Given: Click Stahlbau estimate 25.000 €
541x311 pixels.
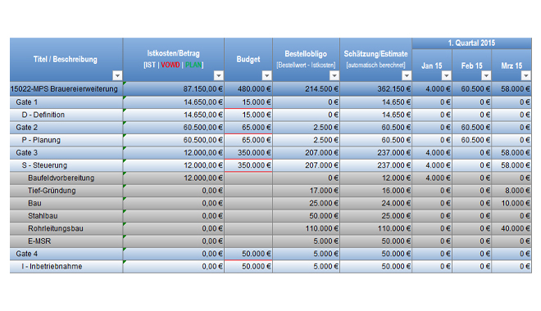Looking at the screenshot, I should pos(375,216).
